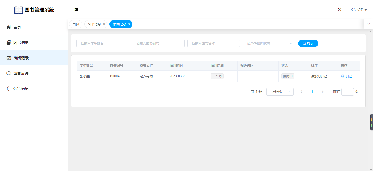Toggle fullscreen with the expand icon

(340, 10)
